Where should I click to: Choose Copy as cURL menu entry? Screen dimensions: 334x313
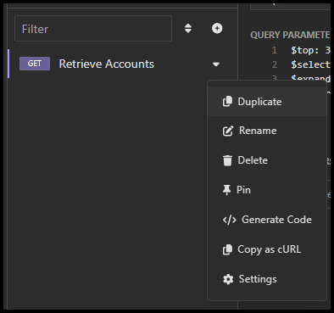coord(267,249)
